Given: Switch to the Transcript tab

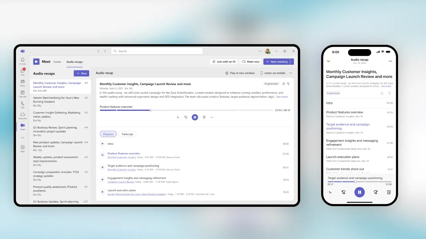Looking at the screenshot, I should coord(127,134).
